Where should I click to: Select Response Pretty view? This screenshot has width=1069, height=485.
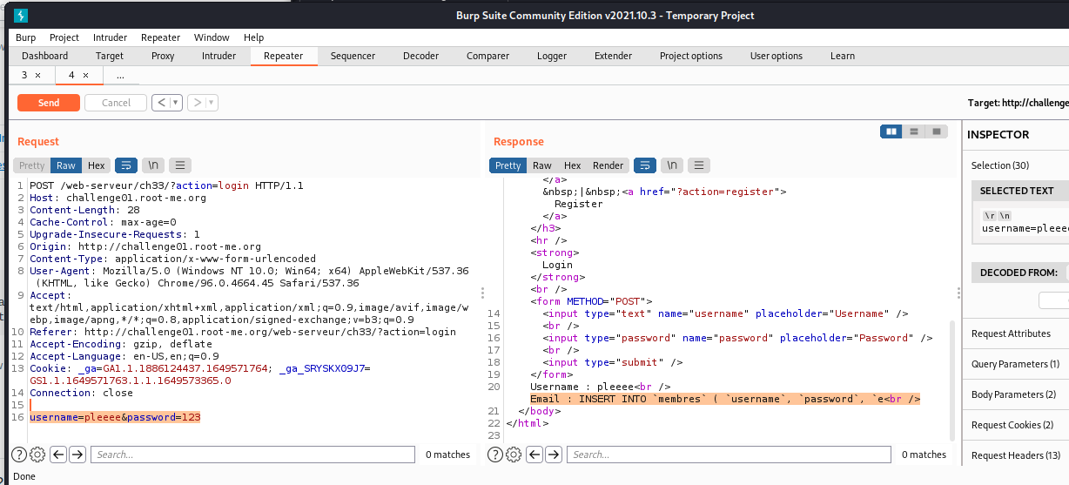508,165
